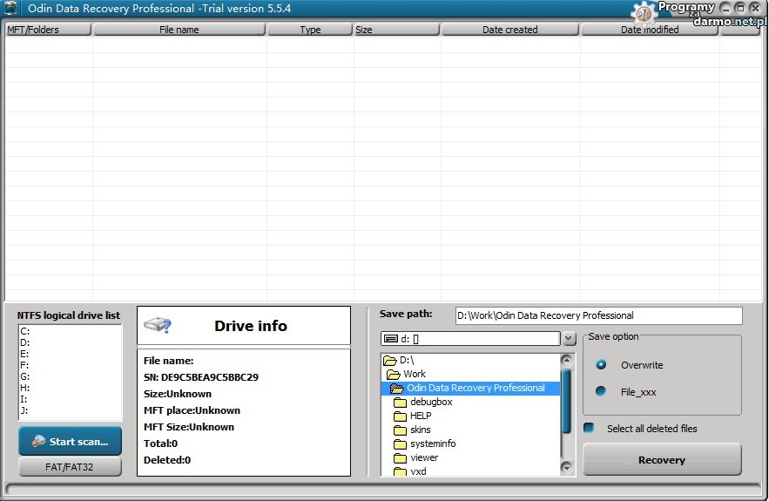Select the File_xxx save option
This screenshot has height=501, width=769.
point(601,392)
